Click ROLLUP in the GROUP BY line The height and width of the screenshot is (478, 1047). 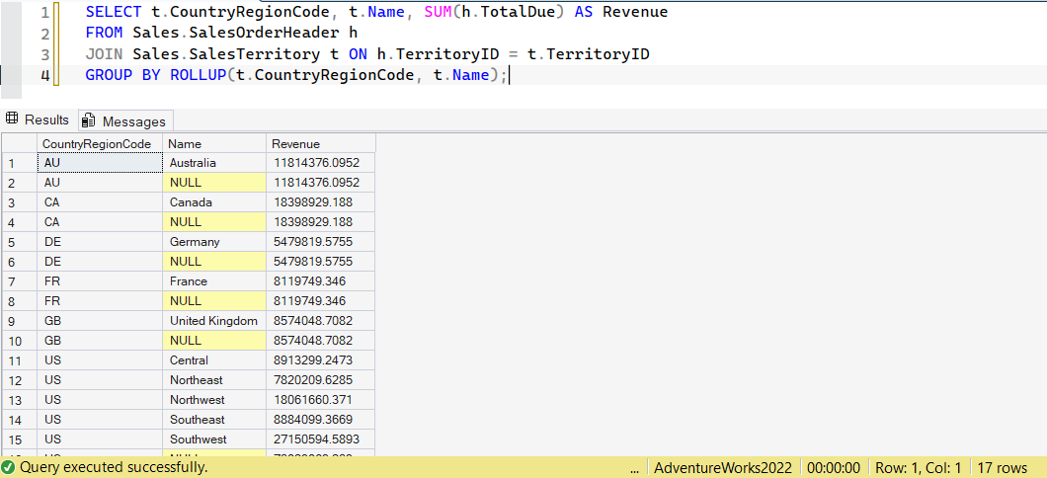[199, 75]
